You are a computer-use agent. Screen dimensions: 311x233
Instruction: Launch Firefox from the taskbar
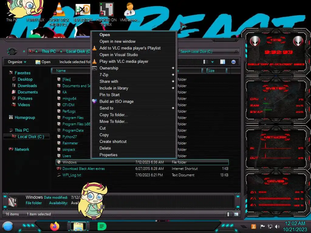[x=55, y=226]
